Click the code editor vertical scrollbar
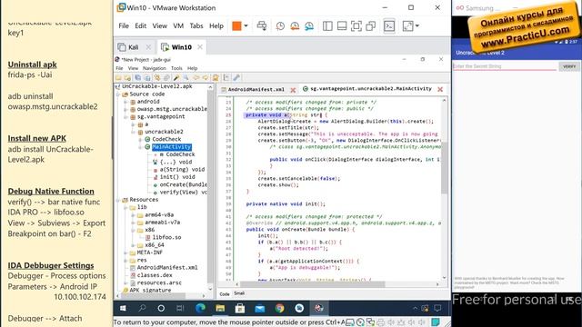Image resolution: width=582 pixels, height=327 pixels. (444, 168)
